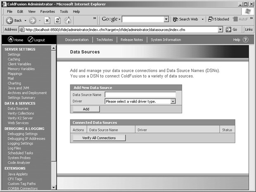Click the AutoFill toolbar icon

pyautogui.click(x=235, y=19)
